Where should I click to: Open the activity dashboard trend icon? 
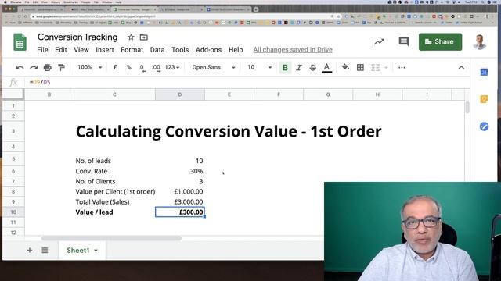(379, 41)
